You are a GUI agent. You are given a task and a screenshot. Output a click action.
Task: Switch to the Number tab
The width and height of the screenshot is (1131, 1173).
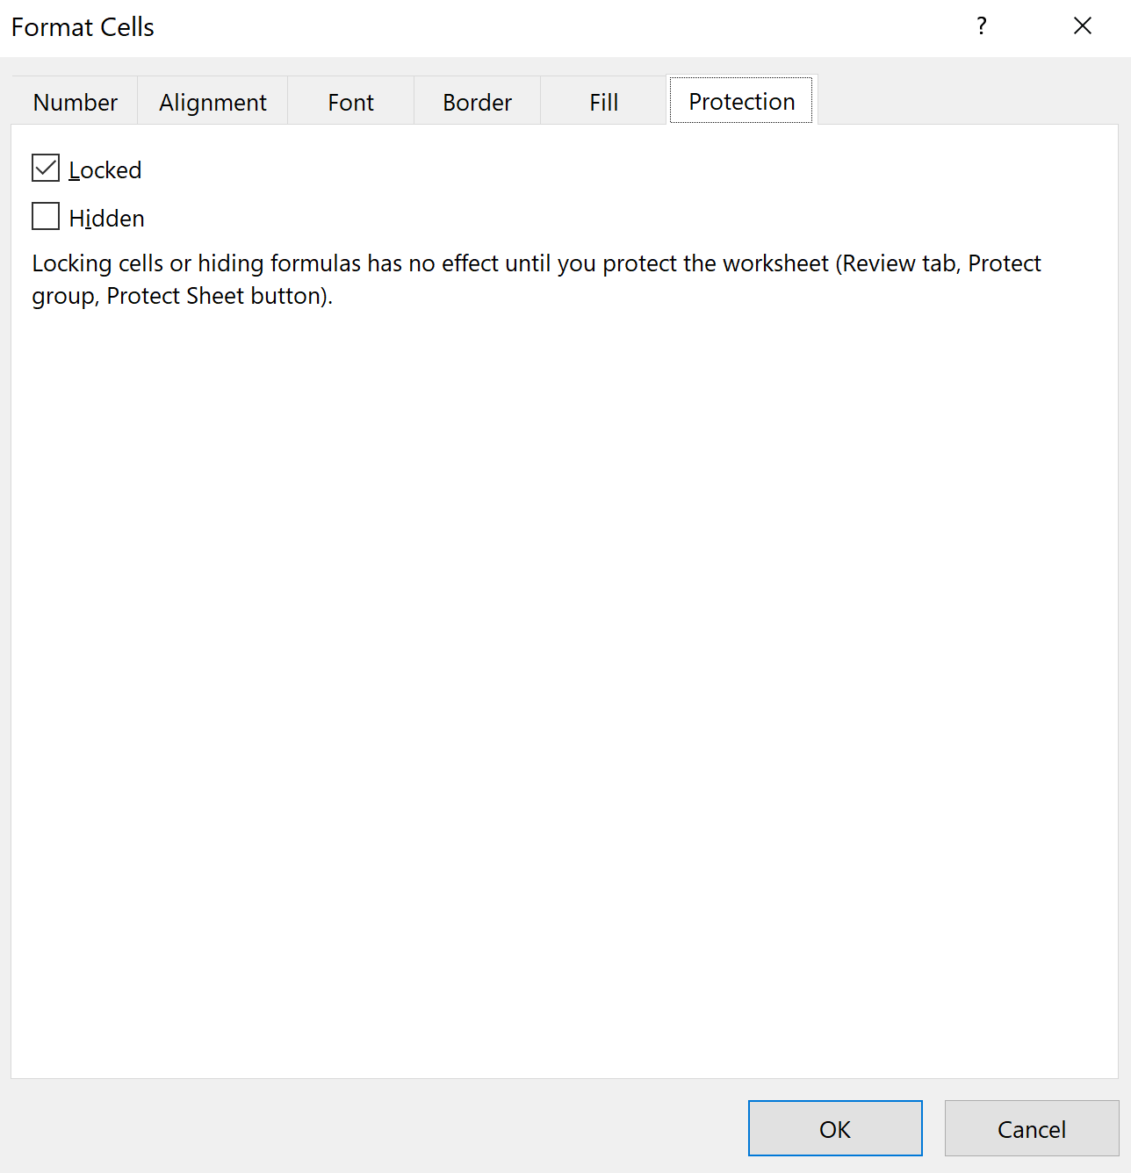point(76,103)
